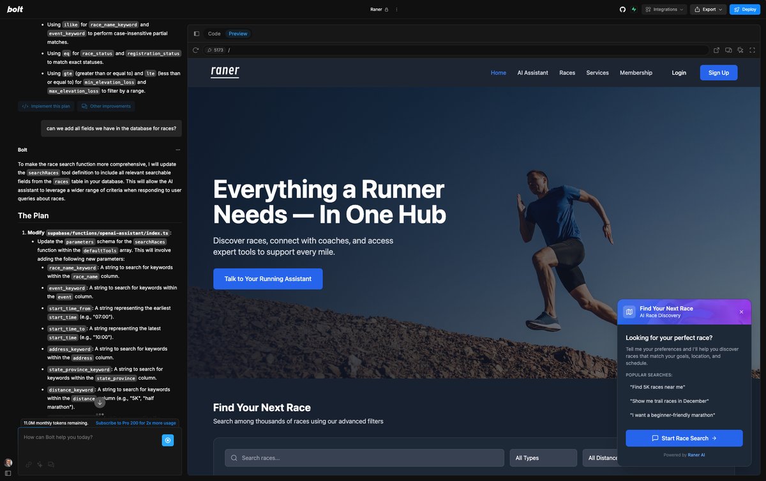This screenshot has height=481, width=766.
Task: Go to Home in site navigation
Action: pyautogui.click(x=499, y=73)
